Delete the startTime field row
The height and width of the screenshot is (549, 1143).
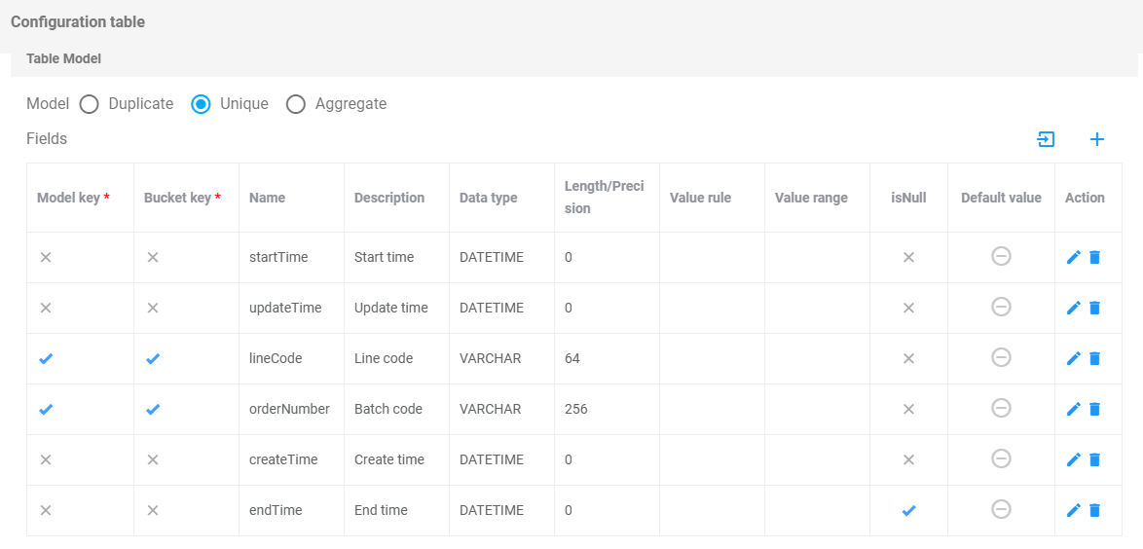1094,257
